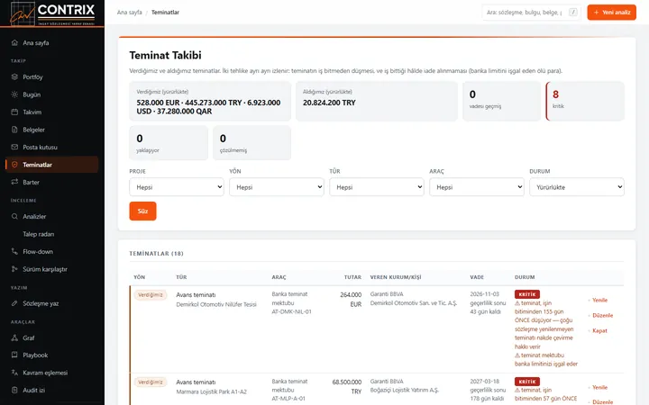Click the Yeni analiz button
The height and width of the screenshot is (405, 649).
point(611,13)
